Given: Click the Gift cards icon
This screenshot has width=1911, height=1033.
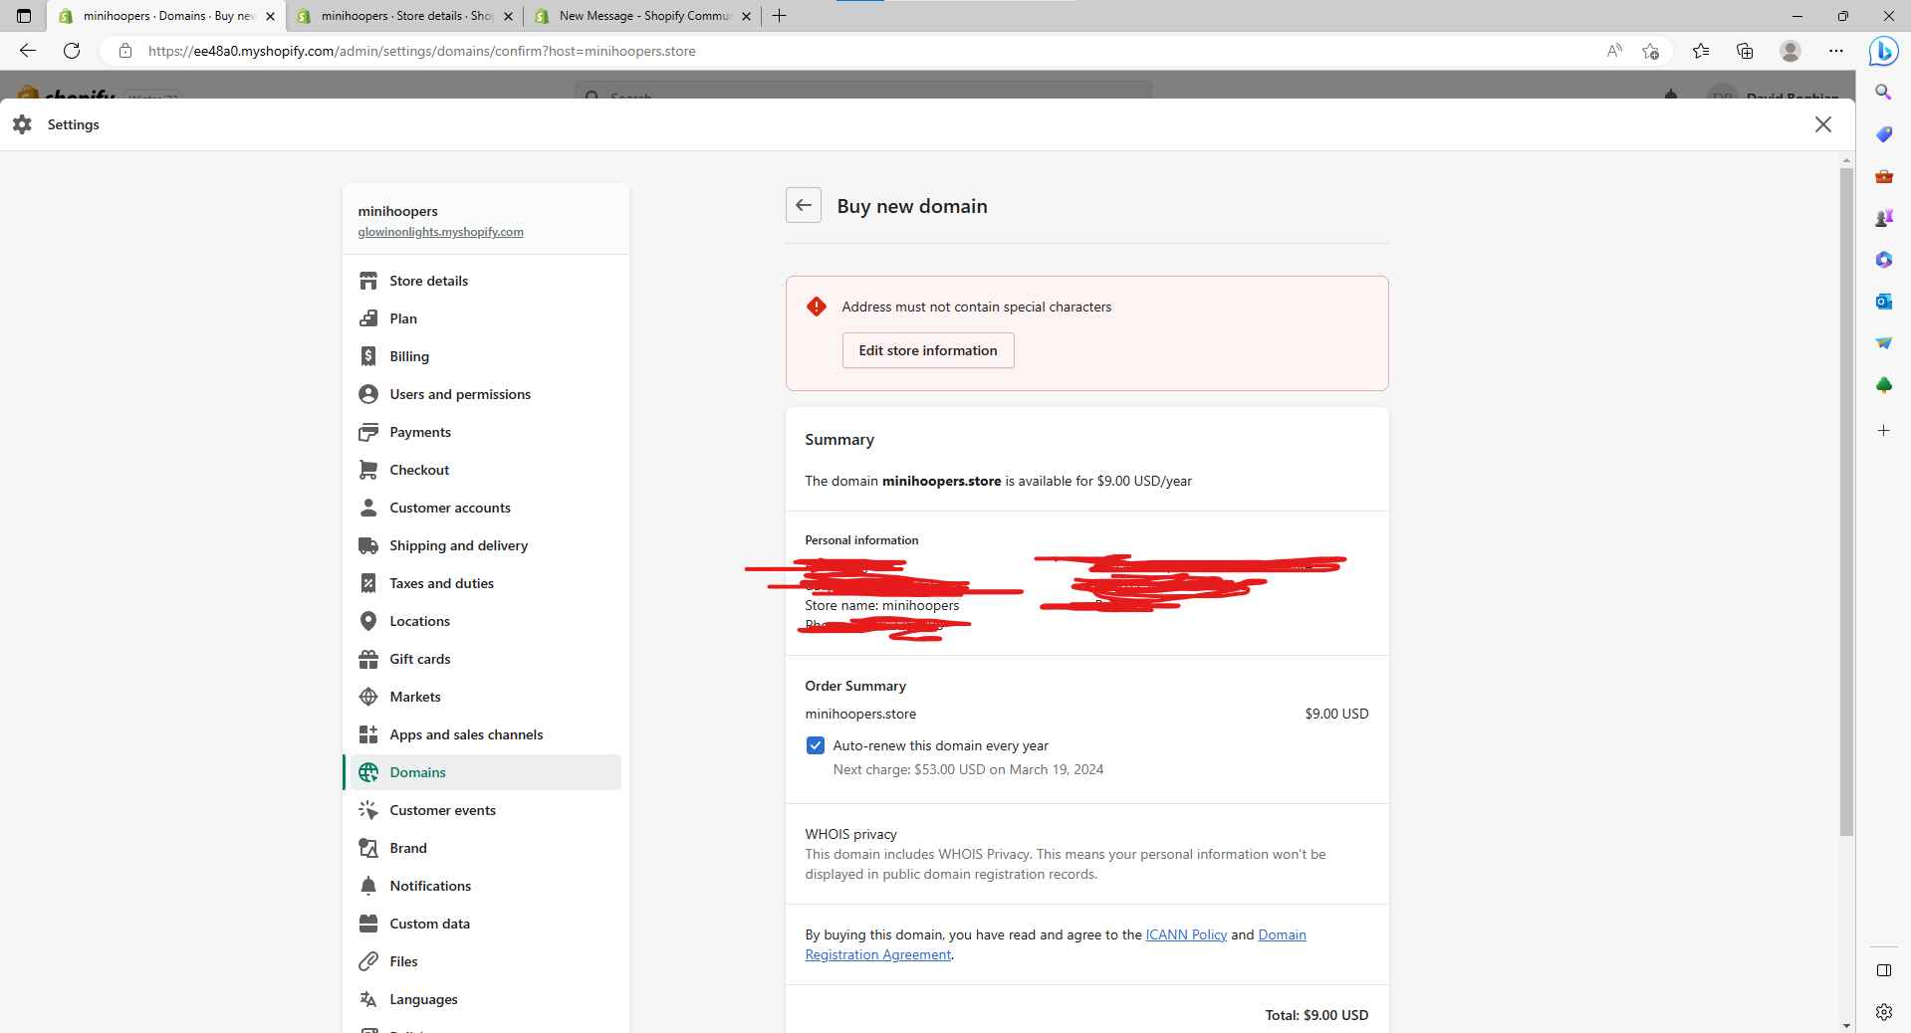Looking at the screenshot, I should [x=368, y=659].
